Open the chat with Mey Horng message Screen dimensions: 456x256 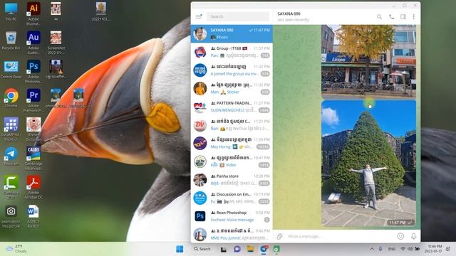[232, 143]
